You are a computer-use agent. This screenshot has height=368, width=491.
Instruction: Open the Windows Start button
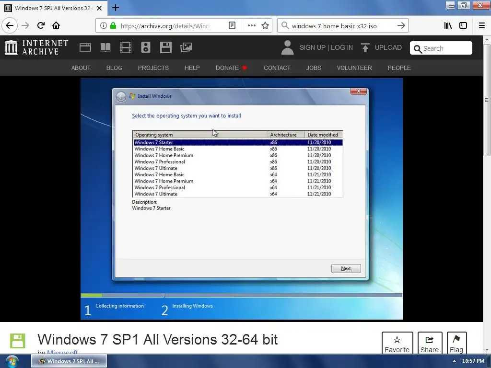12,361
